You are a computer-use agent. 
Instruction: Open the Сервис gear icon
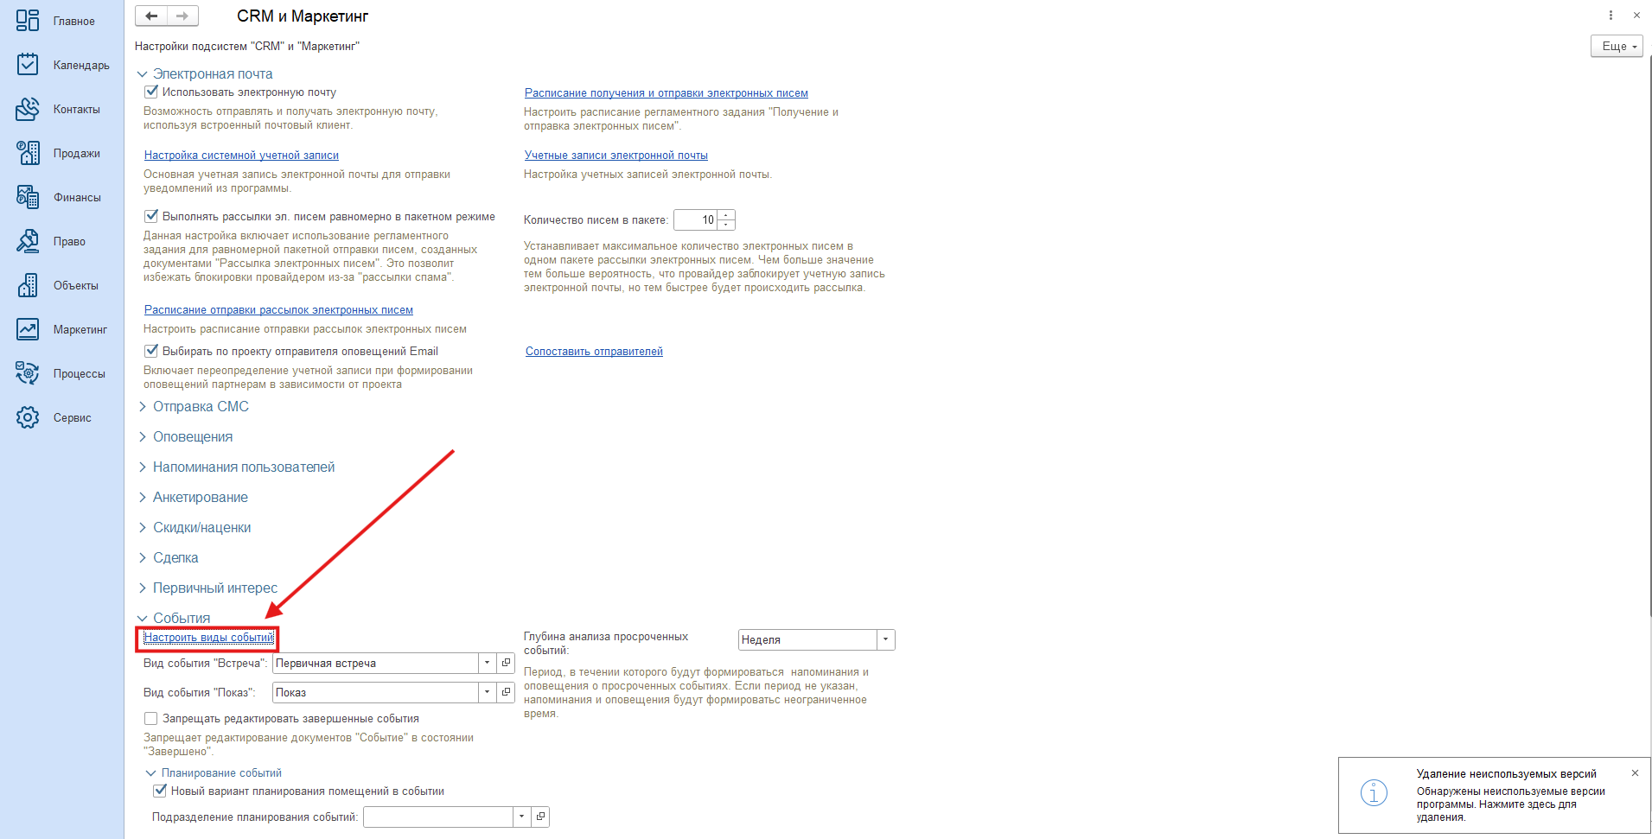click(28, 417)
